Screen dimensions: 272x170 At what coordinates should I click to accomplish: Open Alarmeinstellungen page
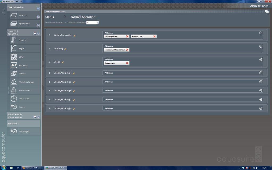coord(25,82)
